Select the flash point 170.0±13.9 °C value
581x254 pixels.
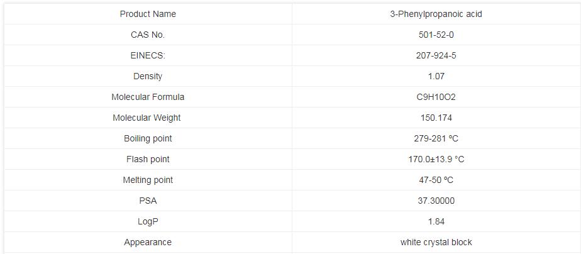[x=436, y=159]
